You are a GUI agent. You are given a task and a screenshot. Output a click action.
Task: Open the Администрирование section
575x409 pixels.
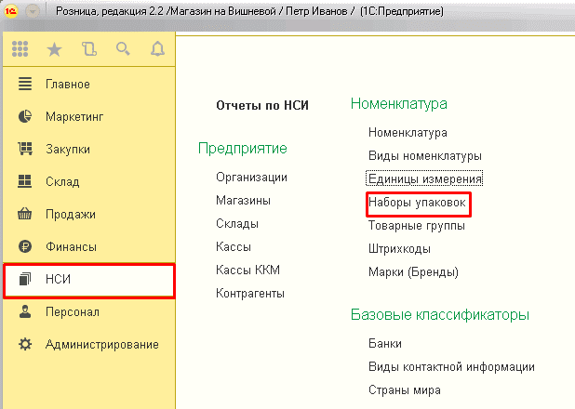pyautogui.click(x=101, y=345)
